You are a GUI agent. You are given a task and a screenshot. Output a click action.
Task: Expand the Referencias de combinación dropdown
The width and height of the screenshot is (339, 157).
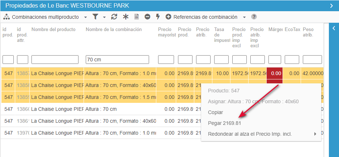(x=244, y=17)
